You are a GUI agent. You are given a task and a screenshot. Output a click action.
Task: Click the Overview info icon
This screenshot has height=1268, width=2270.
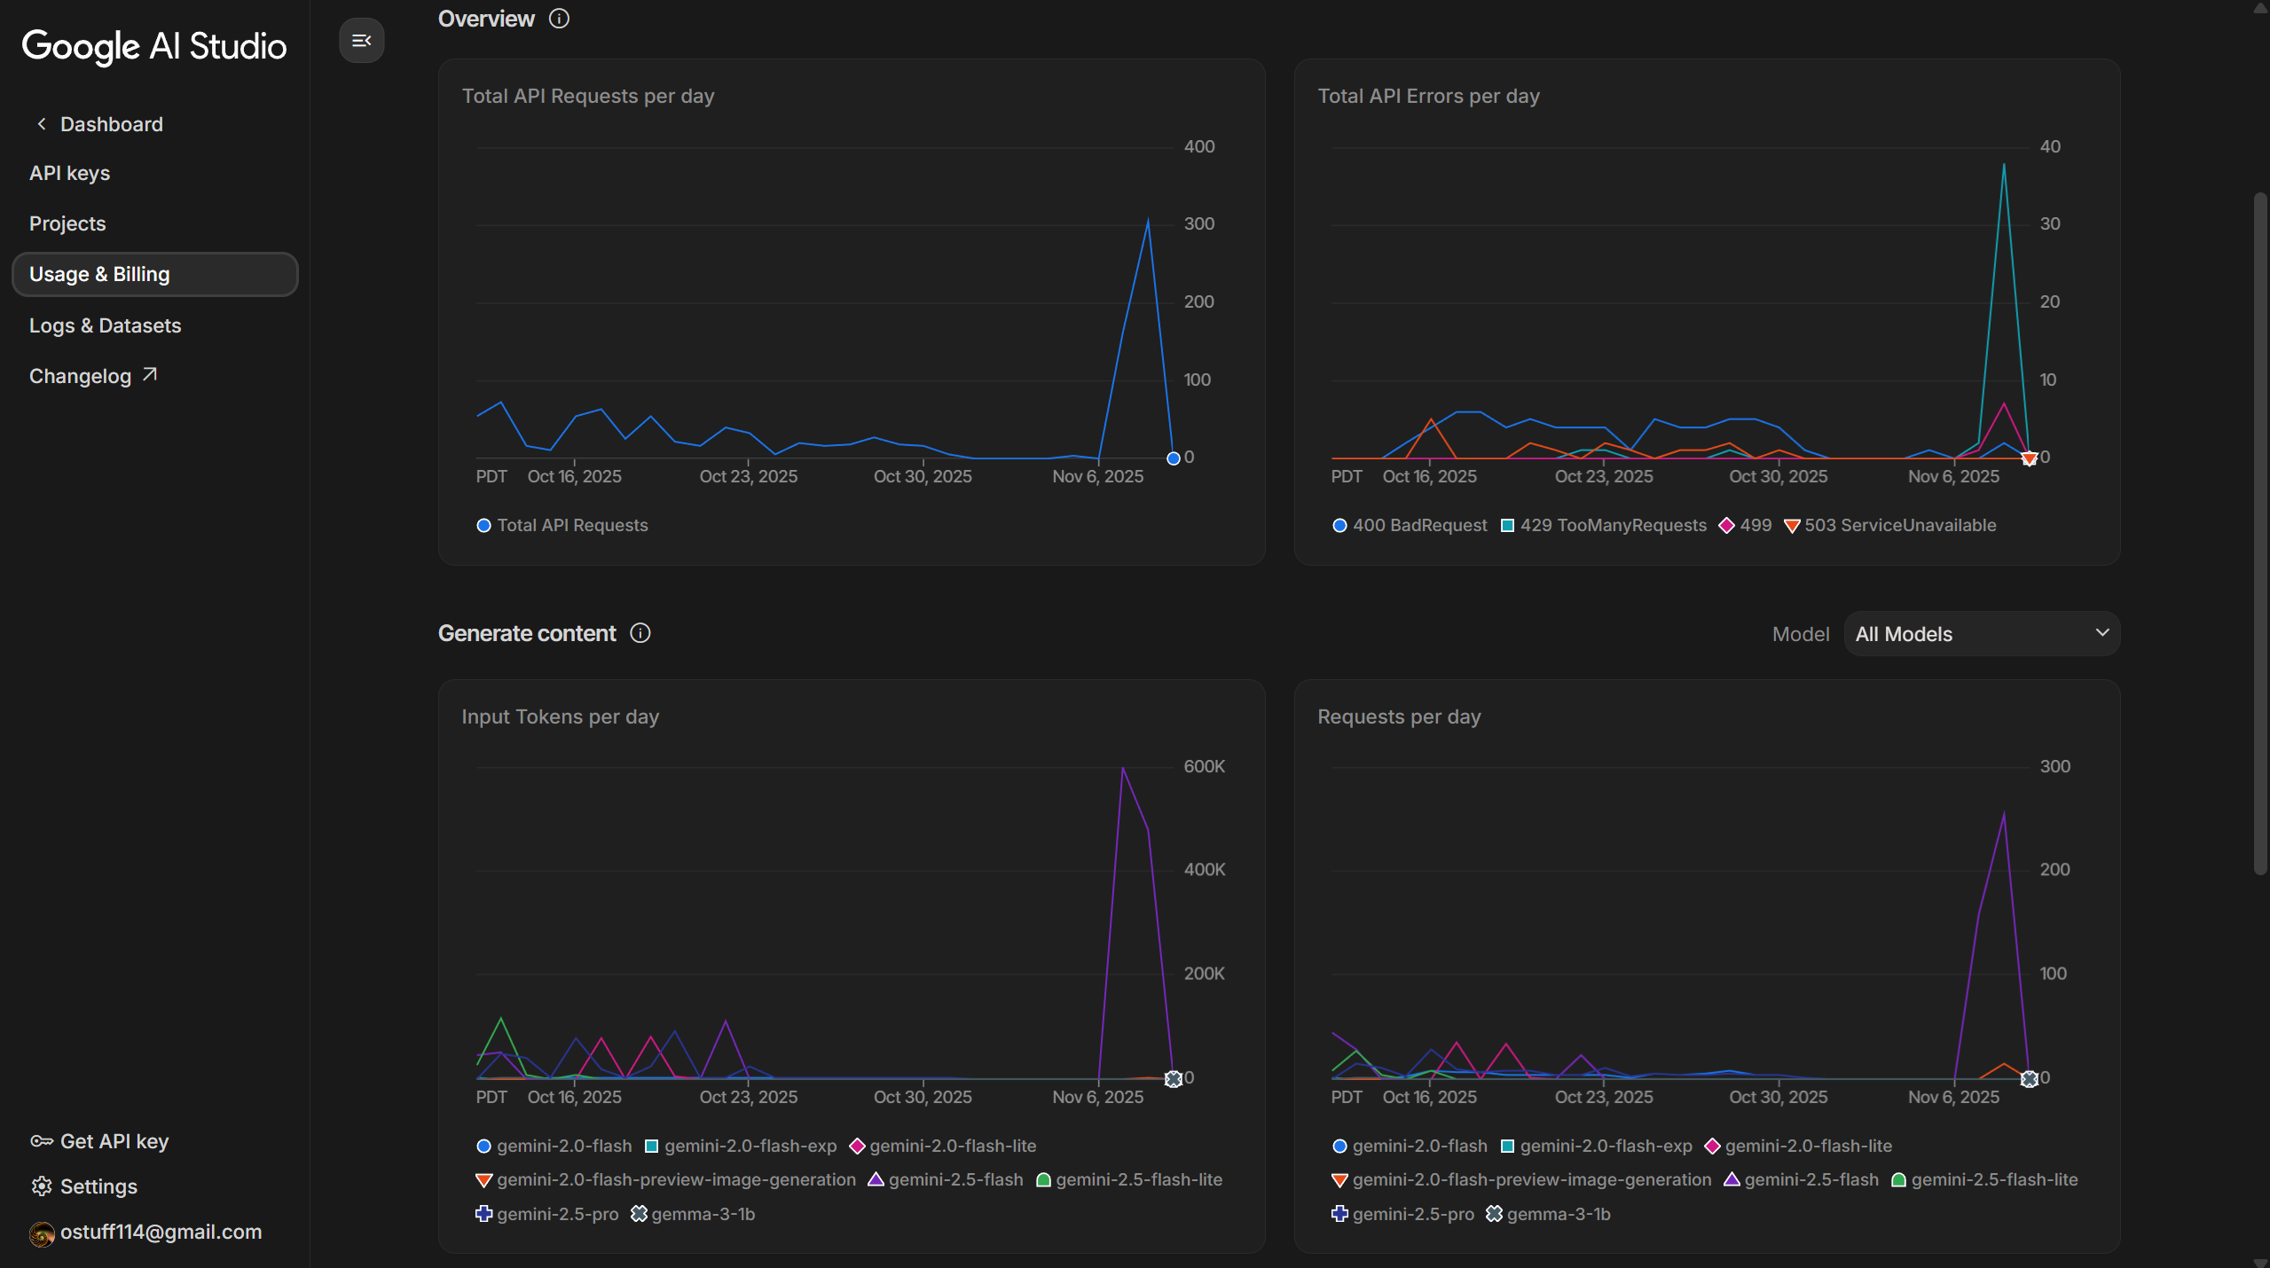coord(559,19)
